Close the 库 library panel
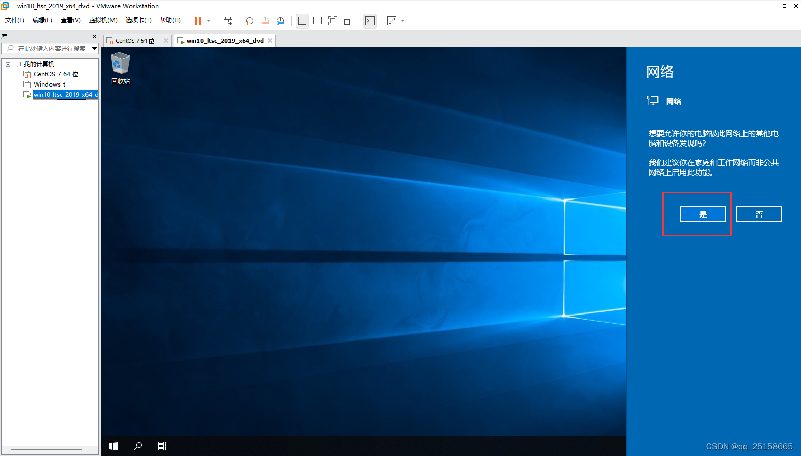 click(x=94, y=36)
